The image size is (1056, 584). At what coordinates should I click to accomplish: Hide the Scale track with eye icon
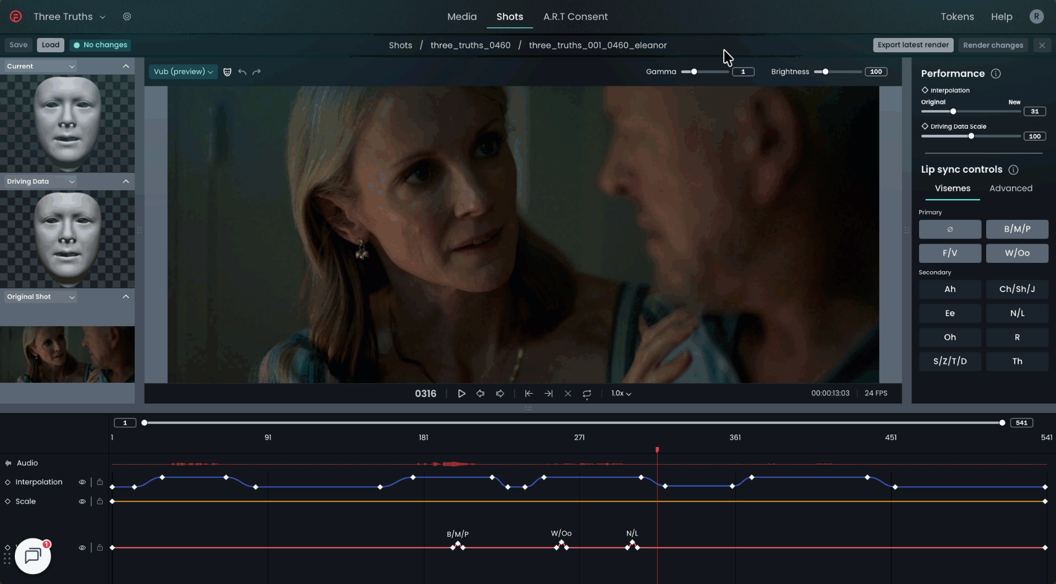coord(82,502)
